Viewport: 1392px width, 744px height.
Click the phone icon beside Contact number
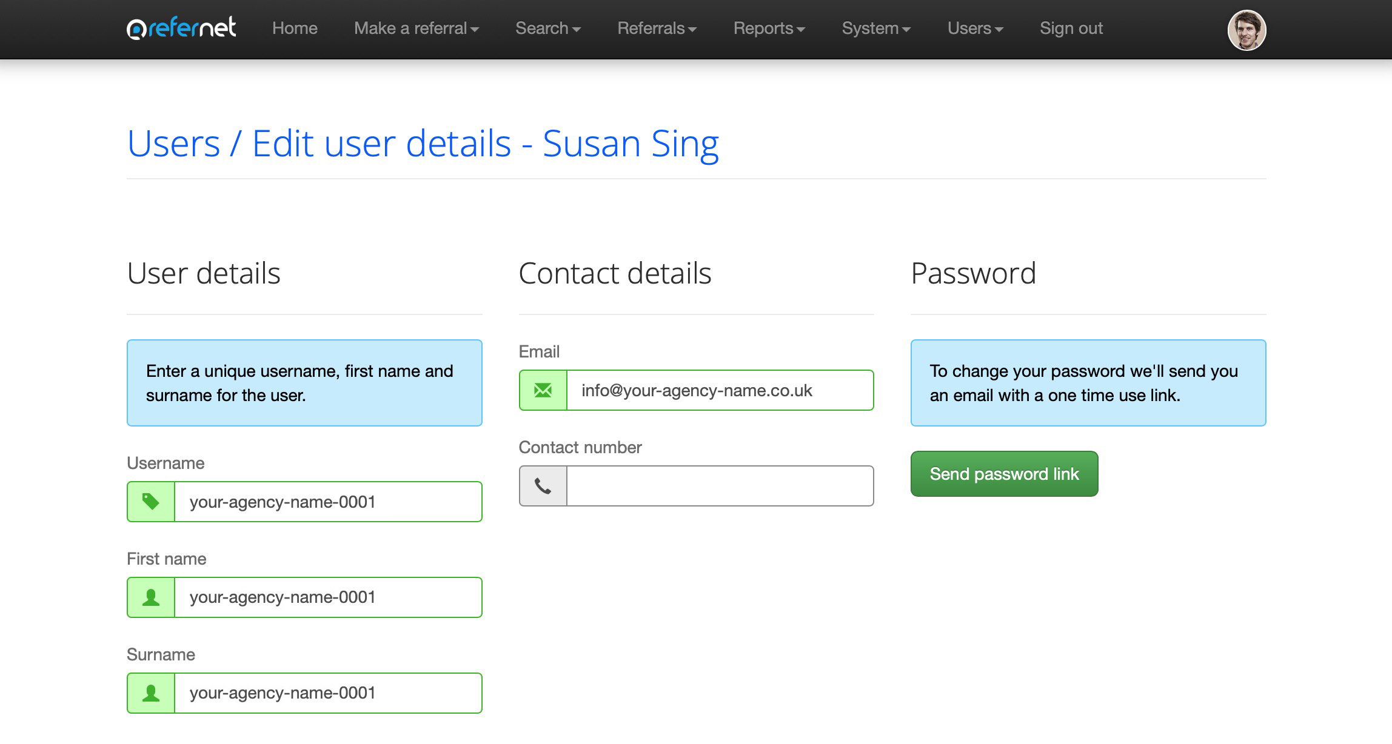click(x=543, y=486)
